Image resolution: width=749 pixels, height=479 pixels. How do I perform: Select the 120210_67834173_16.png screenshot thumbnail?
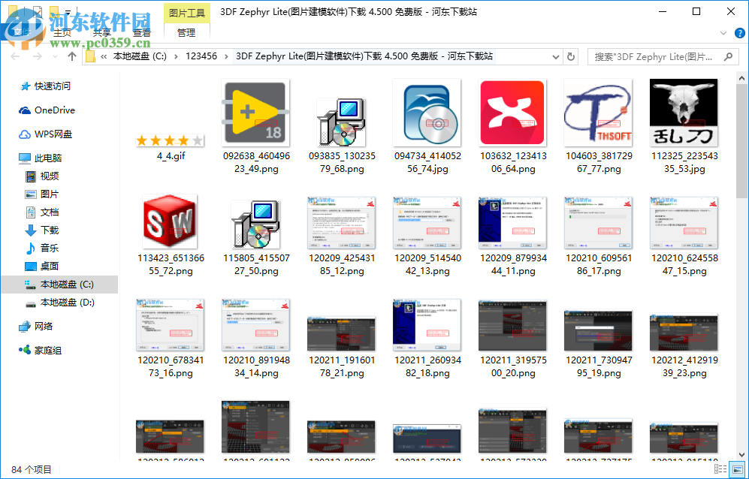170,325
